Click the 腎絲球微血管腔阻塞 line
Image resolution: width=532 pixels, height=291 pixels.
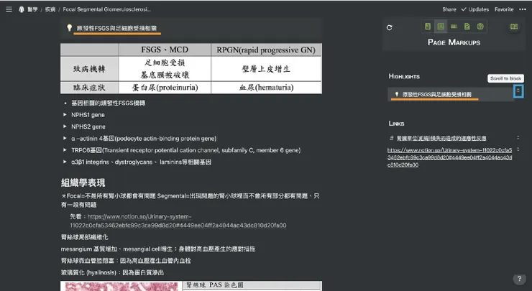tap(126, 261)
